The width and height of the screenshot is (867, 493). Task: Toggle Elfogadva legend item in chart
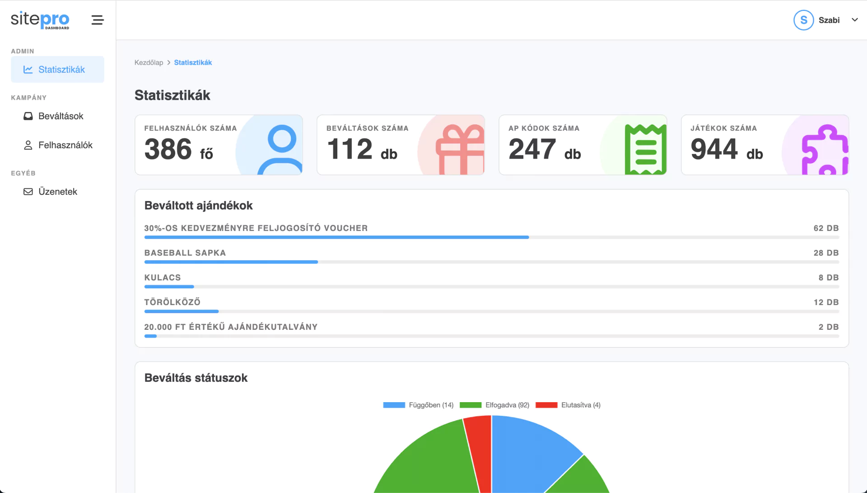[494, 405]
